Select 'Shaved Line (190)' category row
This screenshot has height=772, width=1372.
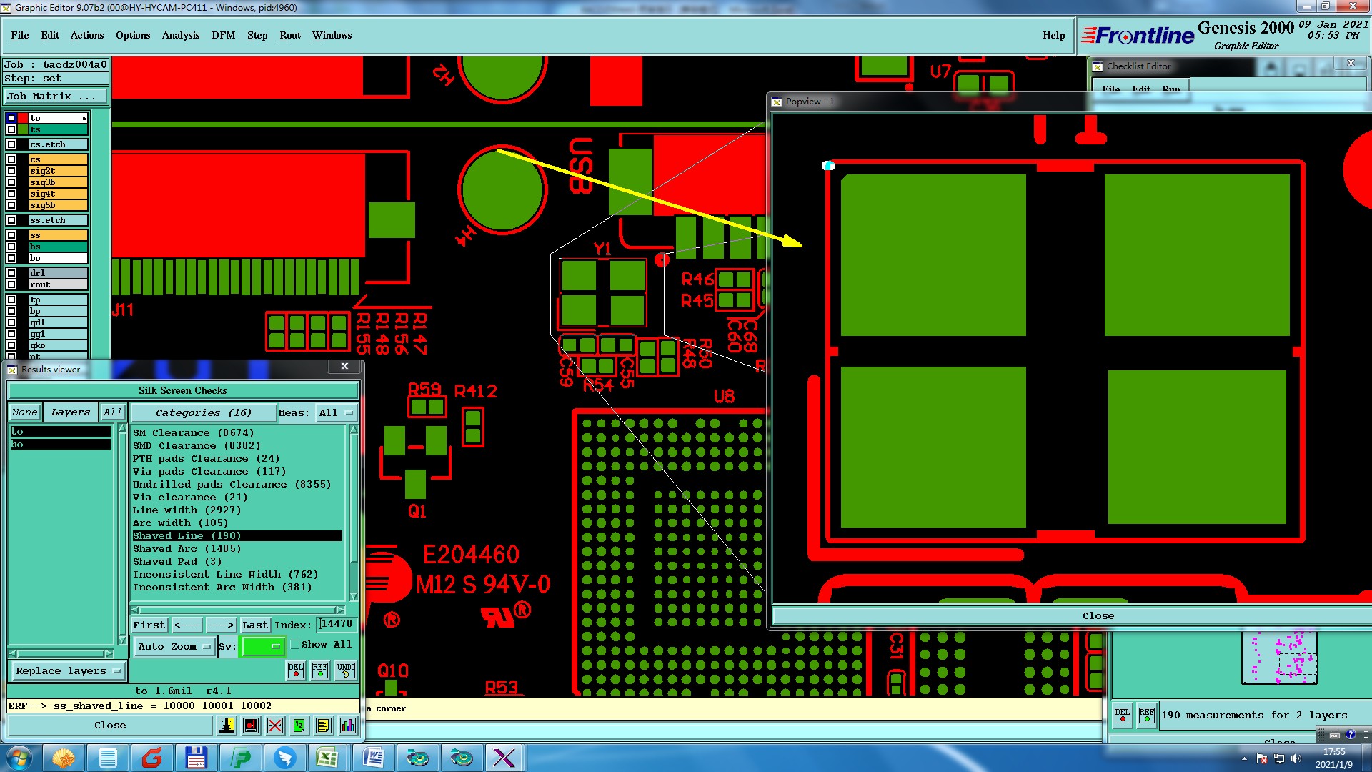tap(237, 535)
